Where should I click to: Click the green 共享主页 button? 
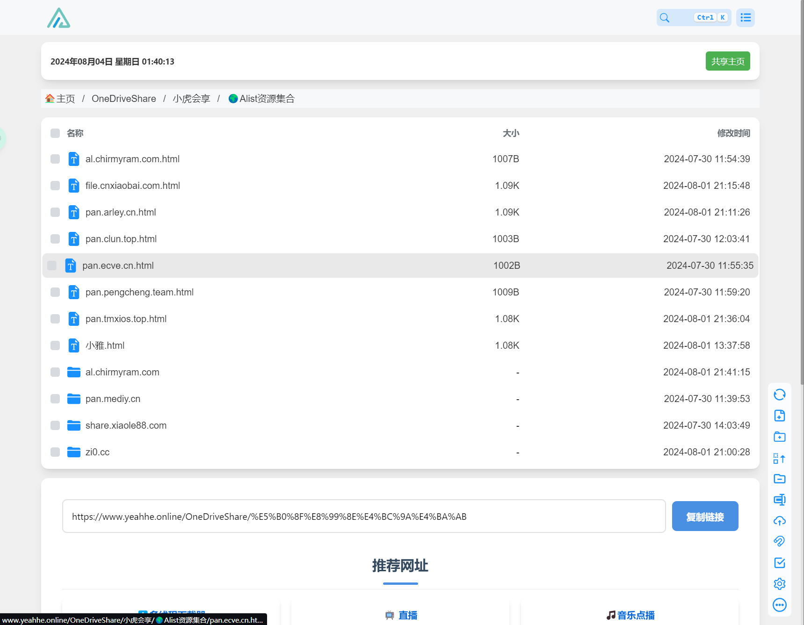click(728, 61)
